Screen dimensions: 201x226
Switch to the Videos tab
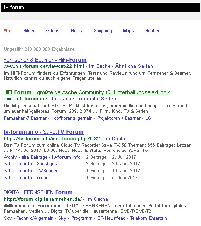tap(52, 31)
